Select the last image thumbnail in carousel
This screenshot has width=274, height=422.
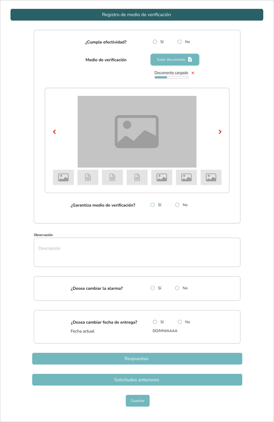coord(211,177)
